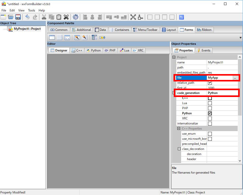The height and width of the screenshot is (195, 243).
Task: Copy the selected object
Action: [51, 17]
